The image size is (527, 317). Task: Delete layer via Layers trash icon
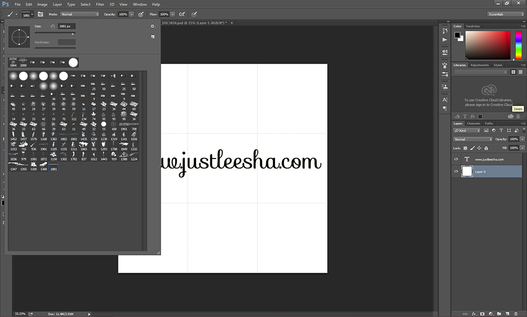[x=516, y=314]
